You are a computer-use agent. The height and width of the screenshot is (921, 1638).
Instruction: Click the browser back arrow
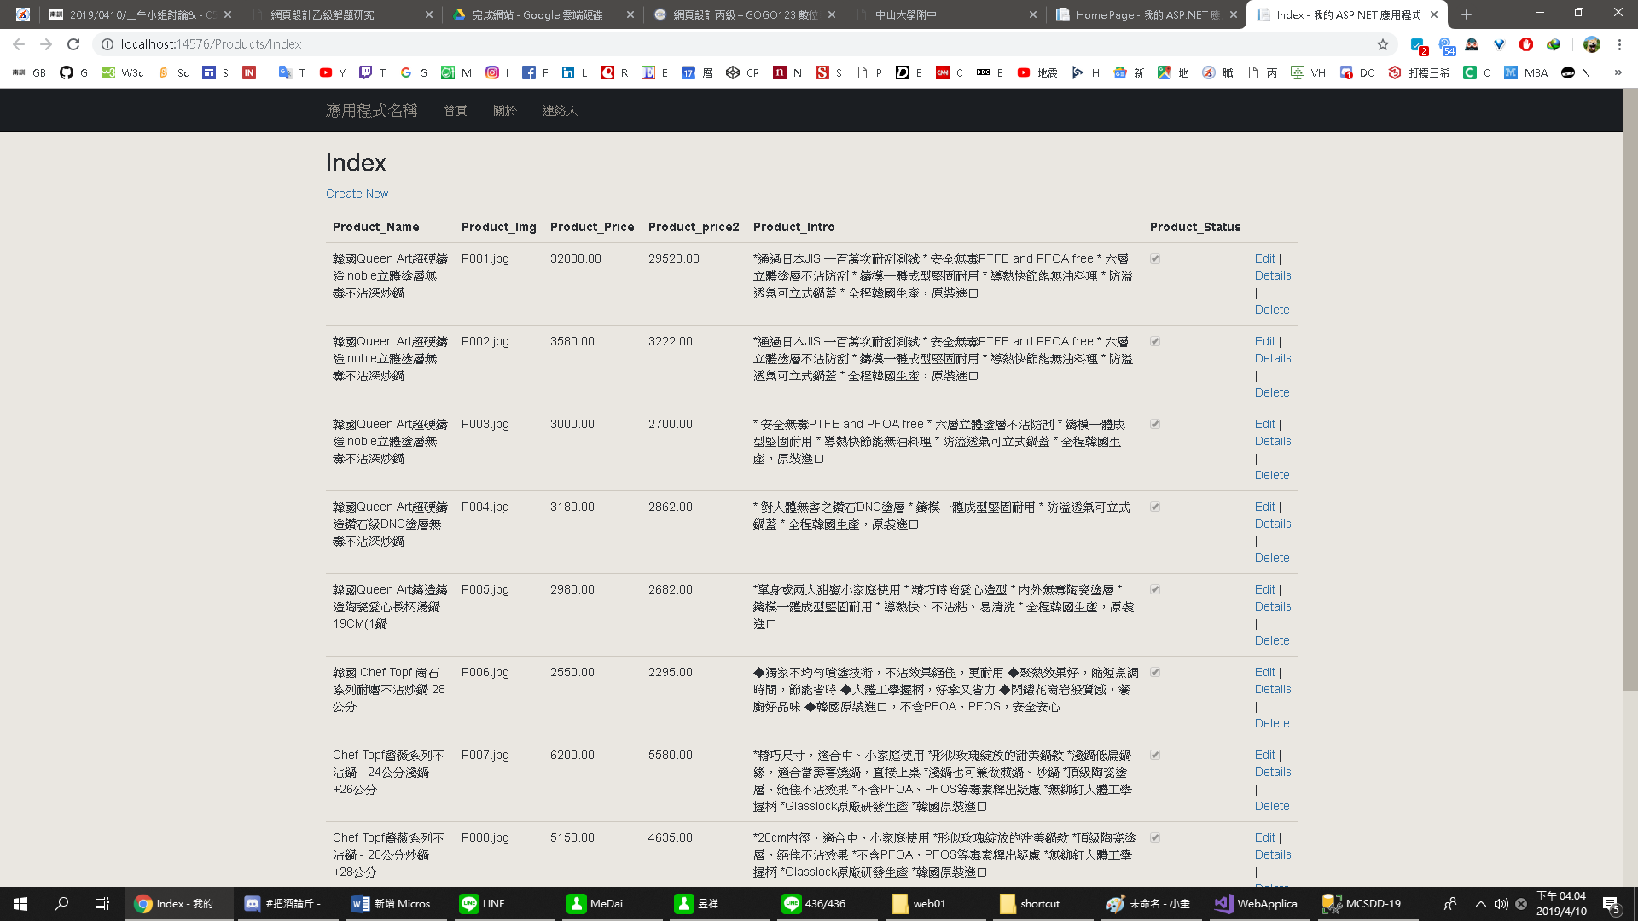pos(19,44)
